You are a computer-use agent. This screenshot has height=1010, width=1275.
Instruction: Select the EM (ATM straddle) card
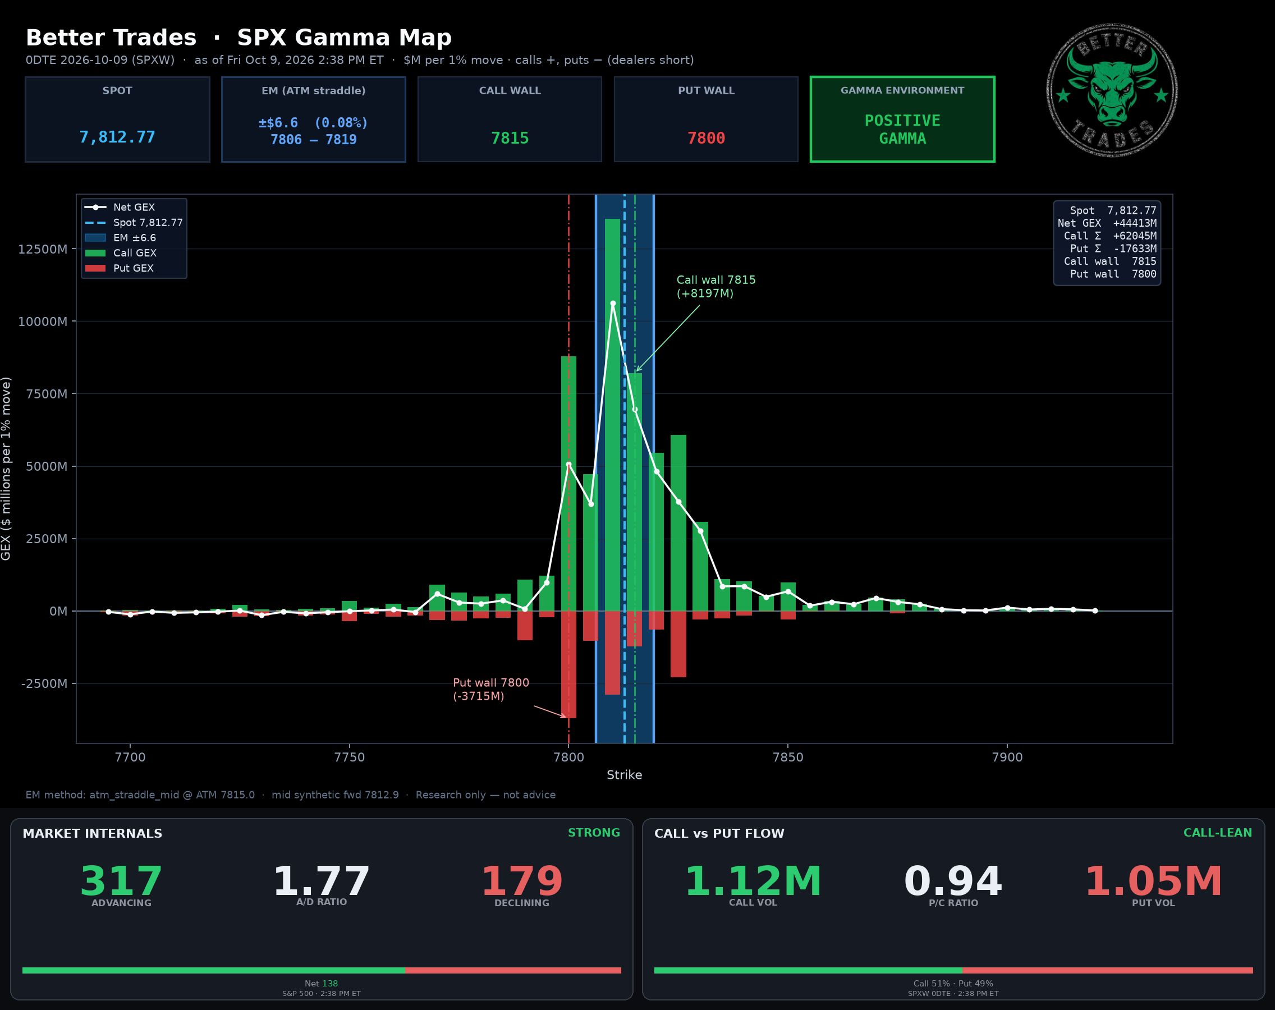tap(314, 119)
